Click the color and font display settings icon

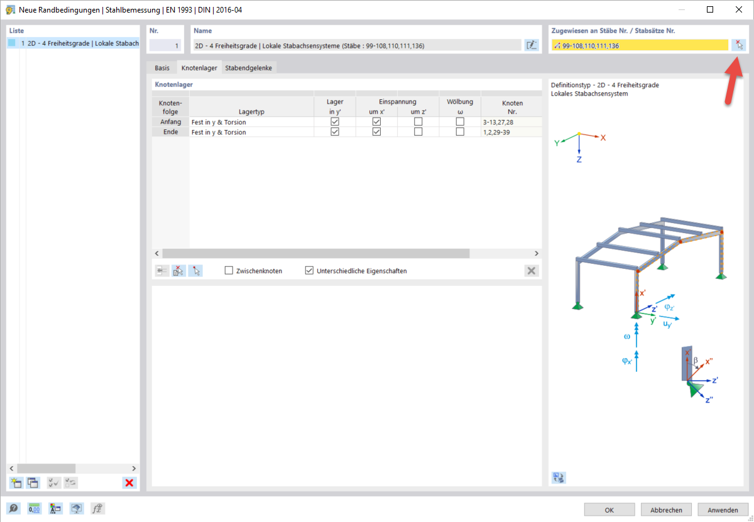point(55,509)
